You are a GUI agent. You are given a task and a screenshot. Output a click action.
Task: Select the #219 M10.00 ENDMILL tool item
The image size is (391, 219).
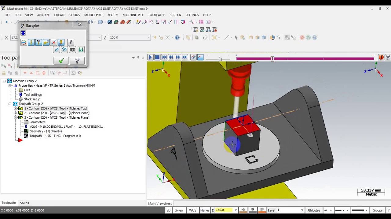[x=66, y=127]
